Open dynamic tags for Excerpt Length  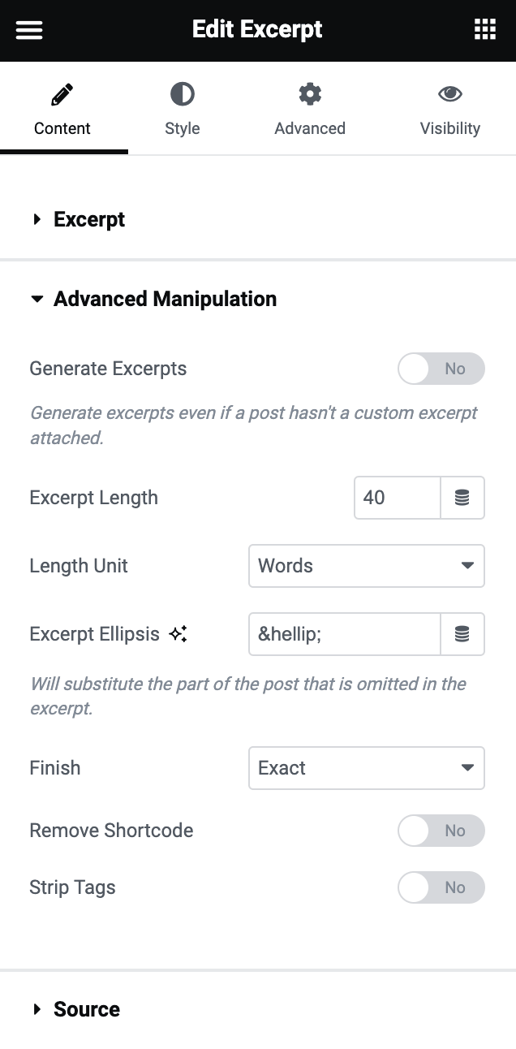(462, 498)
